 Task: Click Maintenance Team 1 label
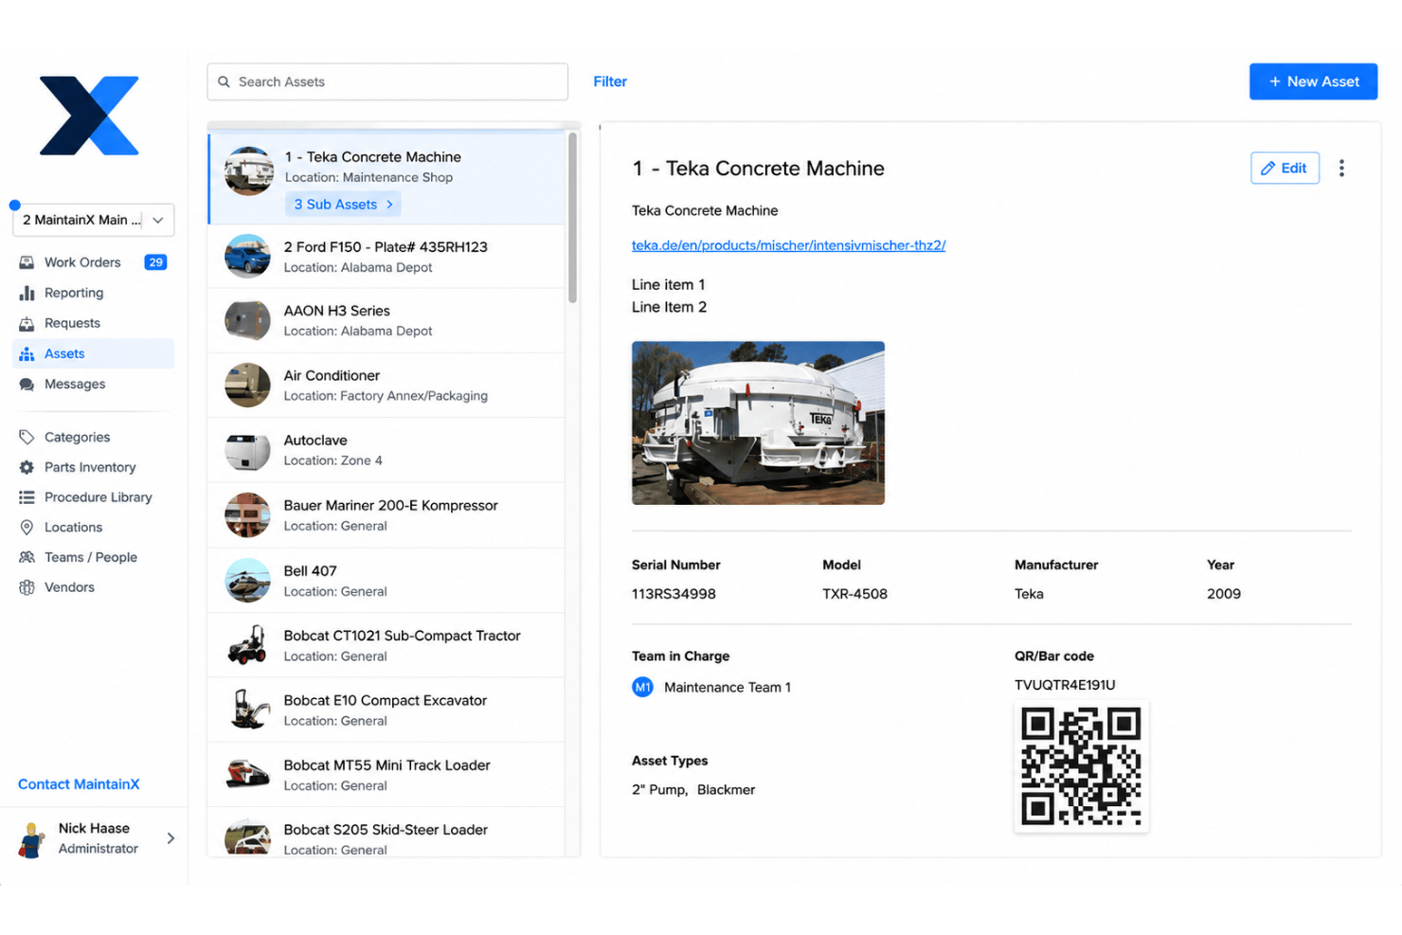click(728, 688)
